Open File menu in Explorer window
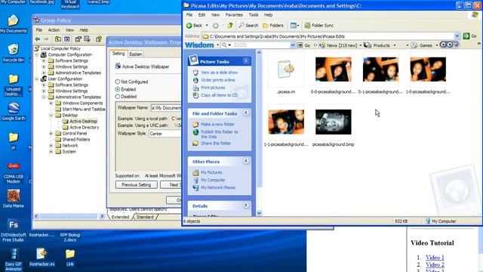This screenshot has height=272, width=483. click(189, 15)
